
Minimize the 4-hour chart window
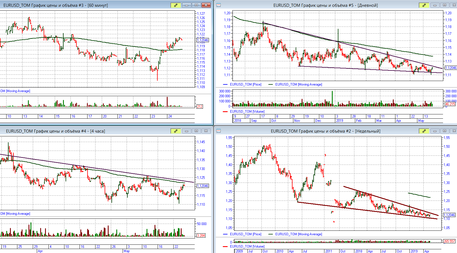[x=186, y=131]
